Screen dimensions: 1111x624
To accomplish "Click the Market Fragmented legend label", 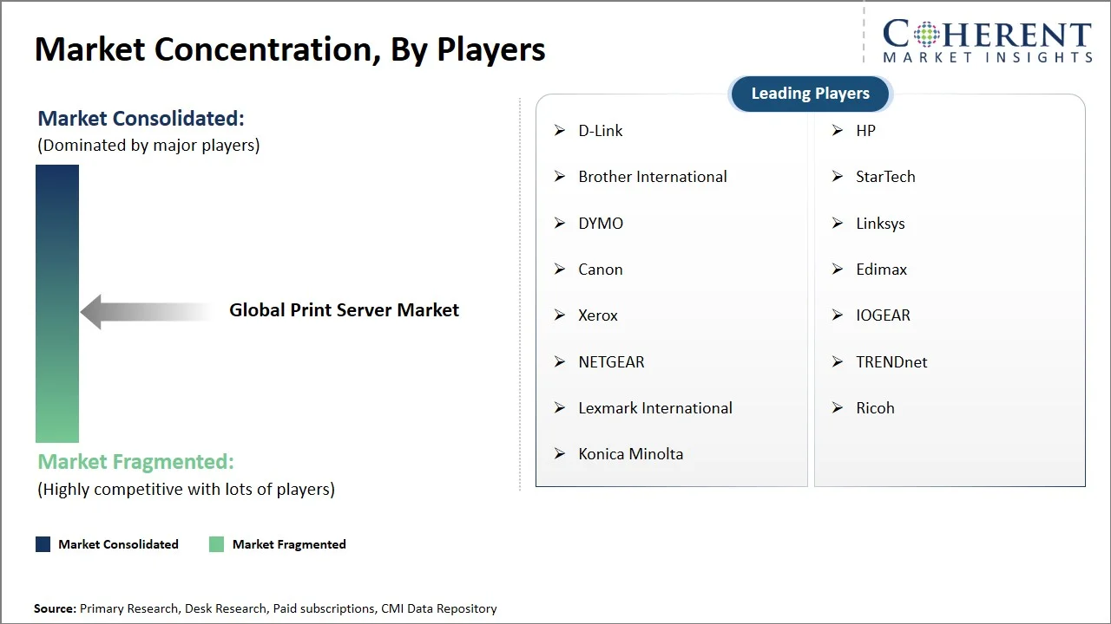I will click(x=289, y=544).
